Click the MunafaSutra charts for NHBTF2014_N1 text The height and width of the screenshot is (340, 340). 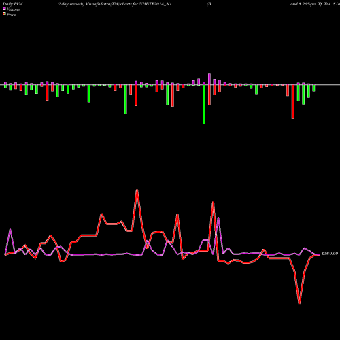click(114, 4)
